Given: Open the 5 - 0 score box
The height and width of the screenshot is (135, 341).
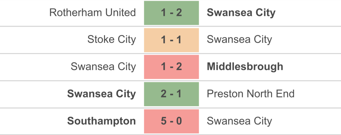Looking at the screenshot, I should tap(171, 121).
